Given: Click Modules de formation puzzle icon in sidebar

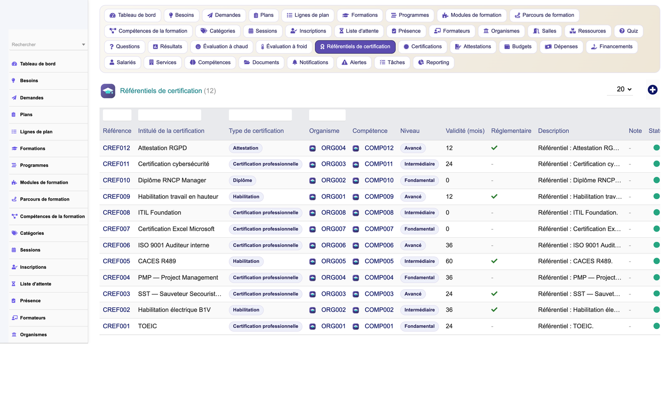Looking at the screenshot, I should (x=14, y=182).
